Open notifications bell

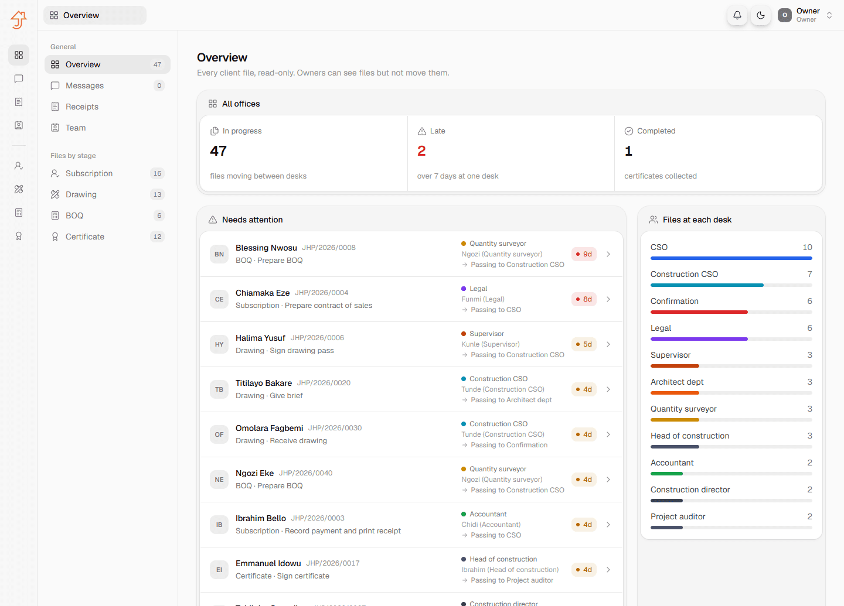pyautogui.click(x=737, y=15)
